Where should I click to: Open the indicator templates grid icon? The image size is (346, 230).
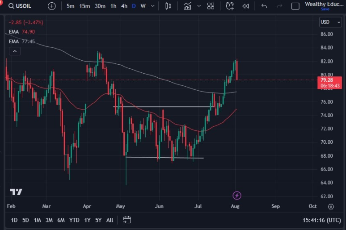[211, 6]
